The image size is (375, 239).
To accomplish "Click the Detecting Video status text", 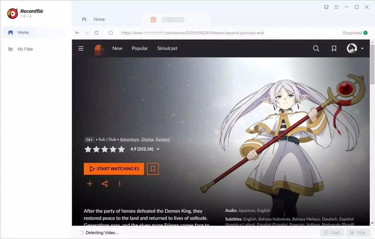I will click(102, 233).
